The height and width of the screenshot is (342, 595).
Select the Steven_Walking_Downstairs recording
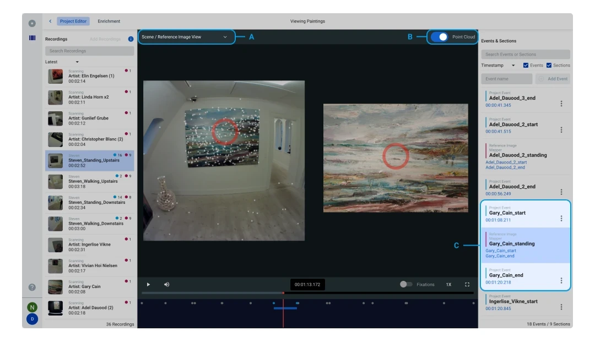[90, 224]
